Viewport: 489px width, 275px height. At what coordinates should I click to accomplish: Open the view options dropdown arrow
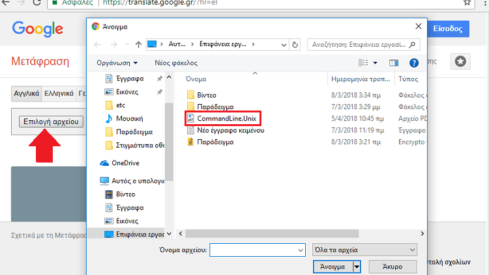pyautogui.click(x=375, y=63)
